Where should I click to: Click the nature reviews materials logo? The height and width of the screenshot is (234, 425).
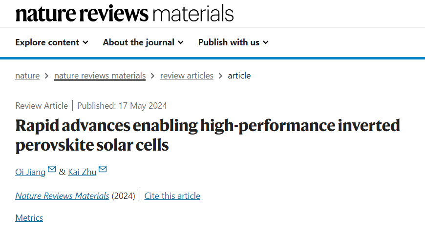(x=125, y=13)
